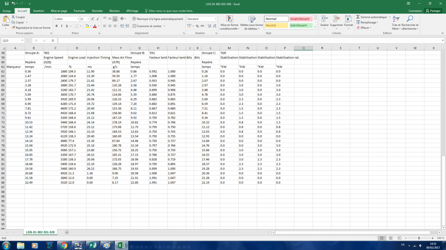Click in the formula bar input field
The image size is (446, 250).
[x=249, y=41]
